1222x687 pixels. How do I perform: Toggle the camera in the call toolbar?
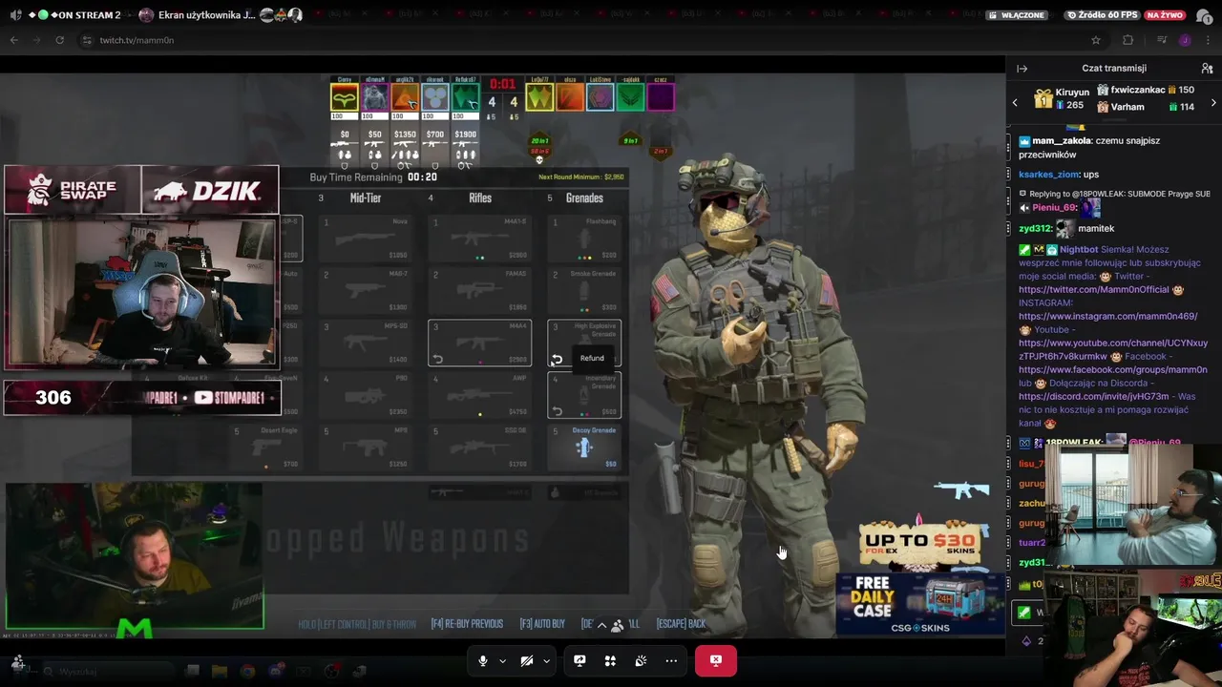[x=526, y=660]
